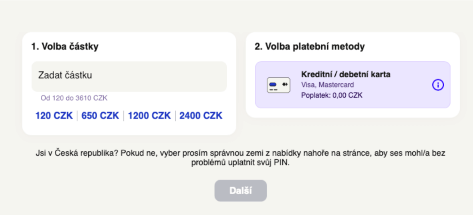Click the 'Zadat částku' amount field

click(x=129, y=76)
